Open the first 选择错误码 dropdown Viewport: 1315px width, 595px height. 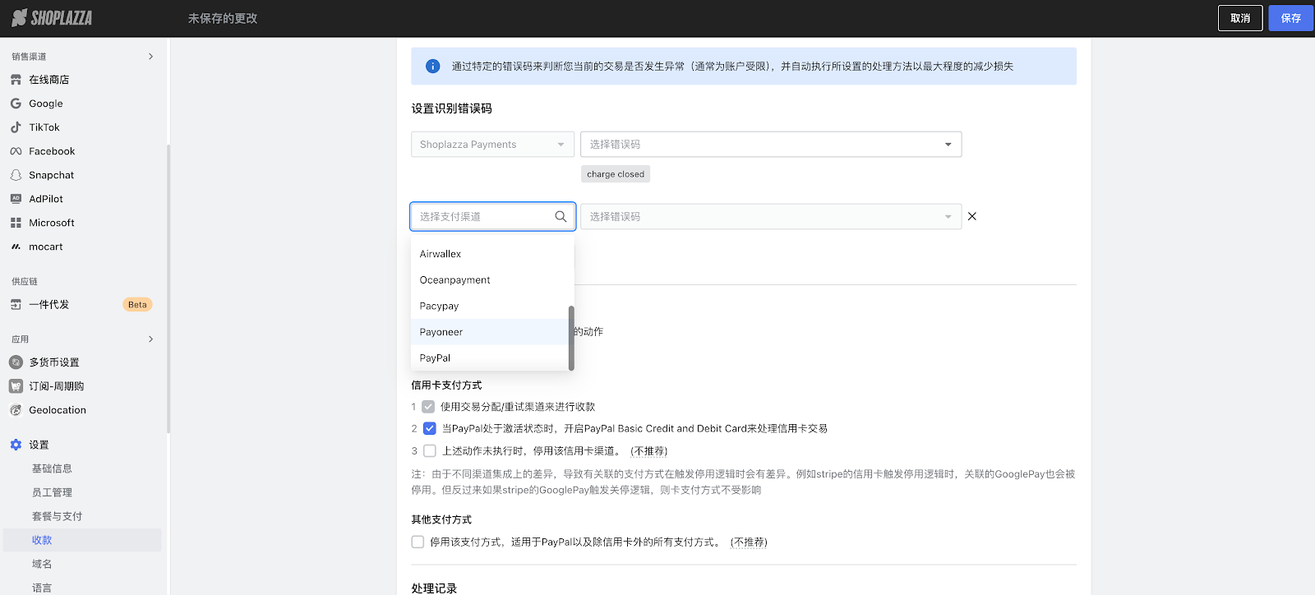pos(771,145)
